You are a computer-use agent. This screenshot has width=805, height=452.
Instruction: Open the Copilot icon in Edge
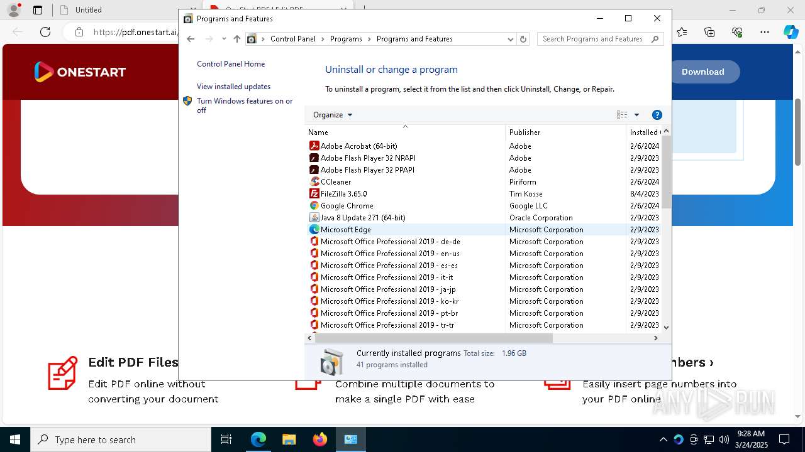[791, 32]
